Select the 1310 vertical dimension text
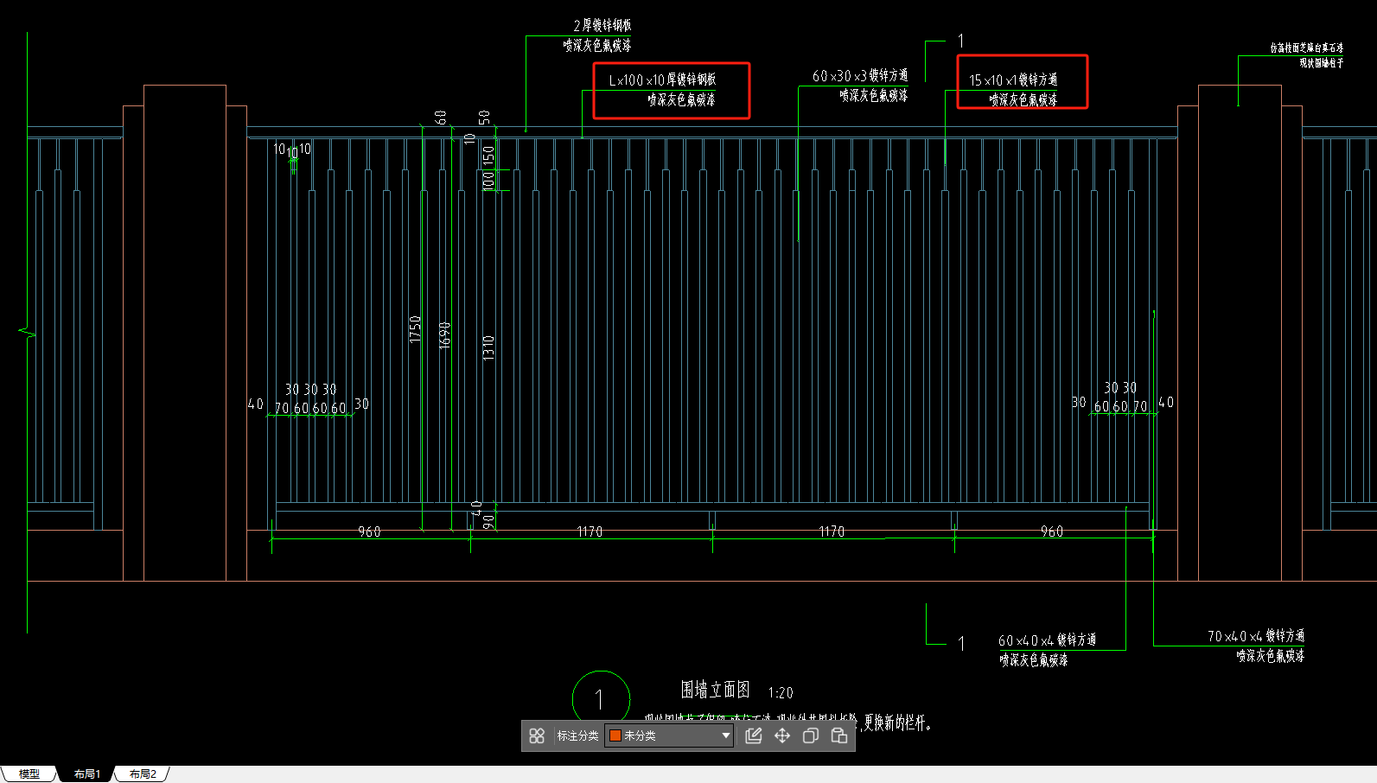The image size is (1377, 783). pos(488,348)
